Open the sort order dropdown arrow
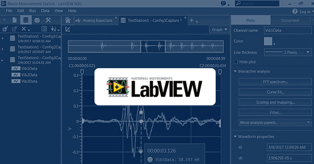This screenshot has width=314, height=164. [x=59, y=30]
